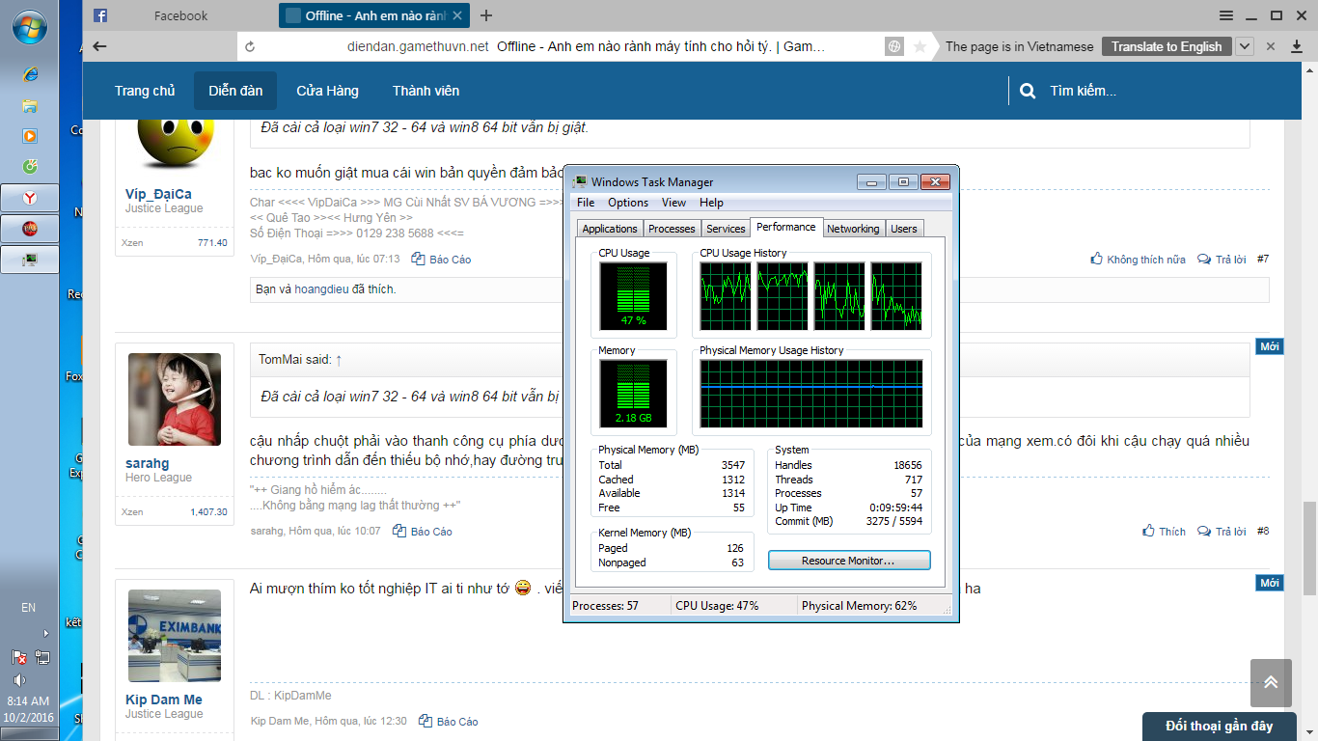The height and width of the screenshot is (741, 1318).
Task: Open Internet Explorer from the taskbar
Action: click(30, 74)
